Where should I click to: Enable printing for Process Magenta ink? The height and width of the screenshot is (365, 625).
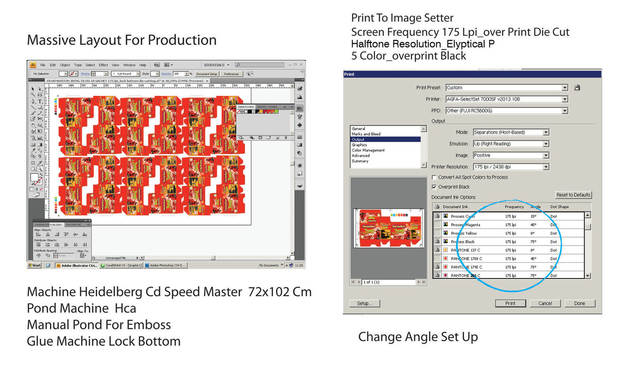pyautogui.click(x=437, y=225)
